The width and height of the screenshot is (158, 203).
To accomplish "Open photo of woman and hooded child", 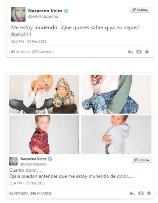I will (x=44, y=94).
